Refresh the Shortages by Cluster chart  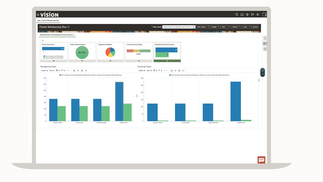pyautogui.click(x=86, y=70)
